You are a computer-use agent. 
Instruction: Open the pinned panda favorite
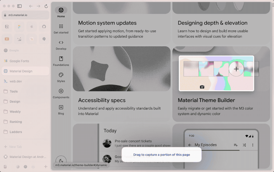click(19, 39)
